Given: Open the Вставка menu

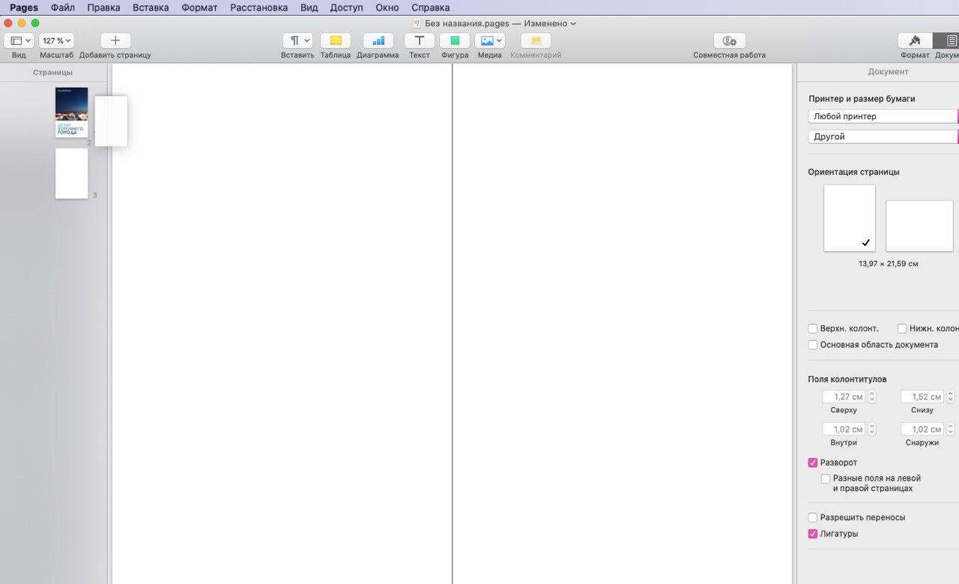Looking at the screenshot, I should point(151,7).
